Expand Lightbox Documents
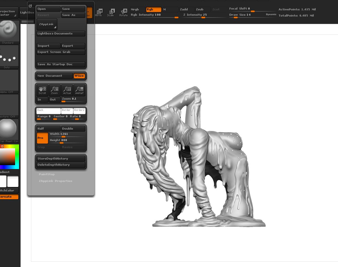338x267 pixels. tap(61, 34)
